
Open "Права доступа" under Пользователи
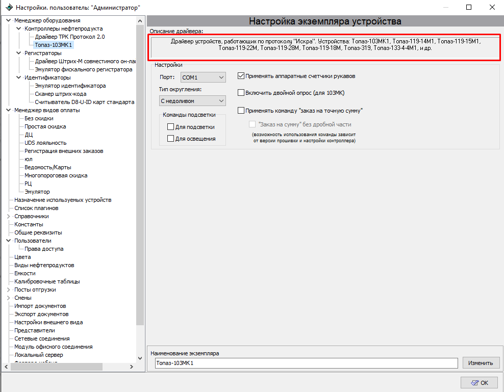click(44, 249)
